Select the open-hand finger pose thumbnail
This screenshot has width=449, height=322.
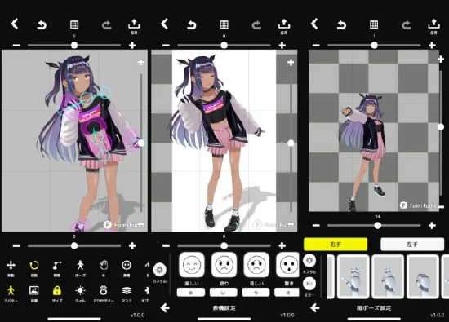pyautogui.click(x=353, y=277)
